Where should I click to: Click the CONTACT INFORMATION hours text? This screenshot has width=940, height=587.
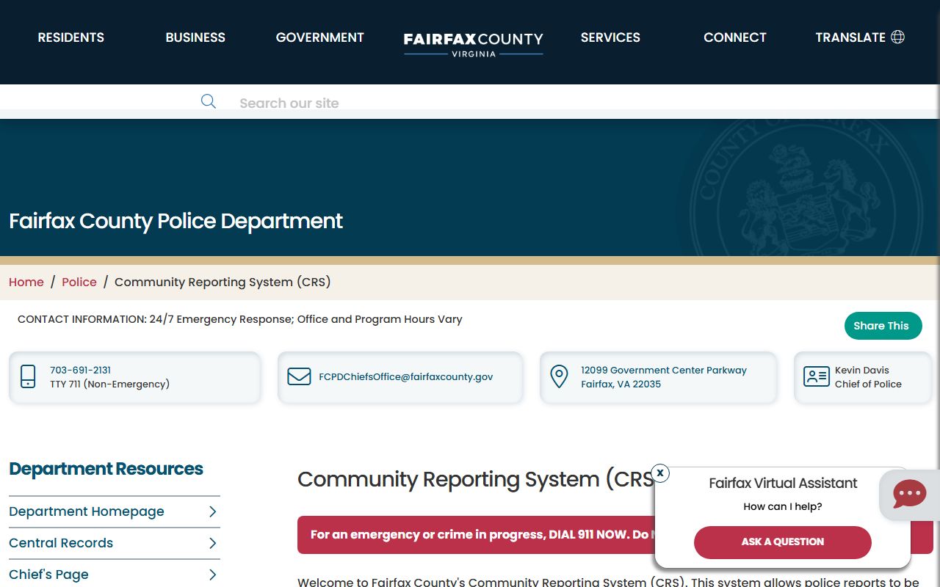[240, 319]
